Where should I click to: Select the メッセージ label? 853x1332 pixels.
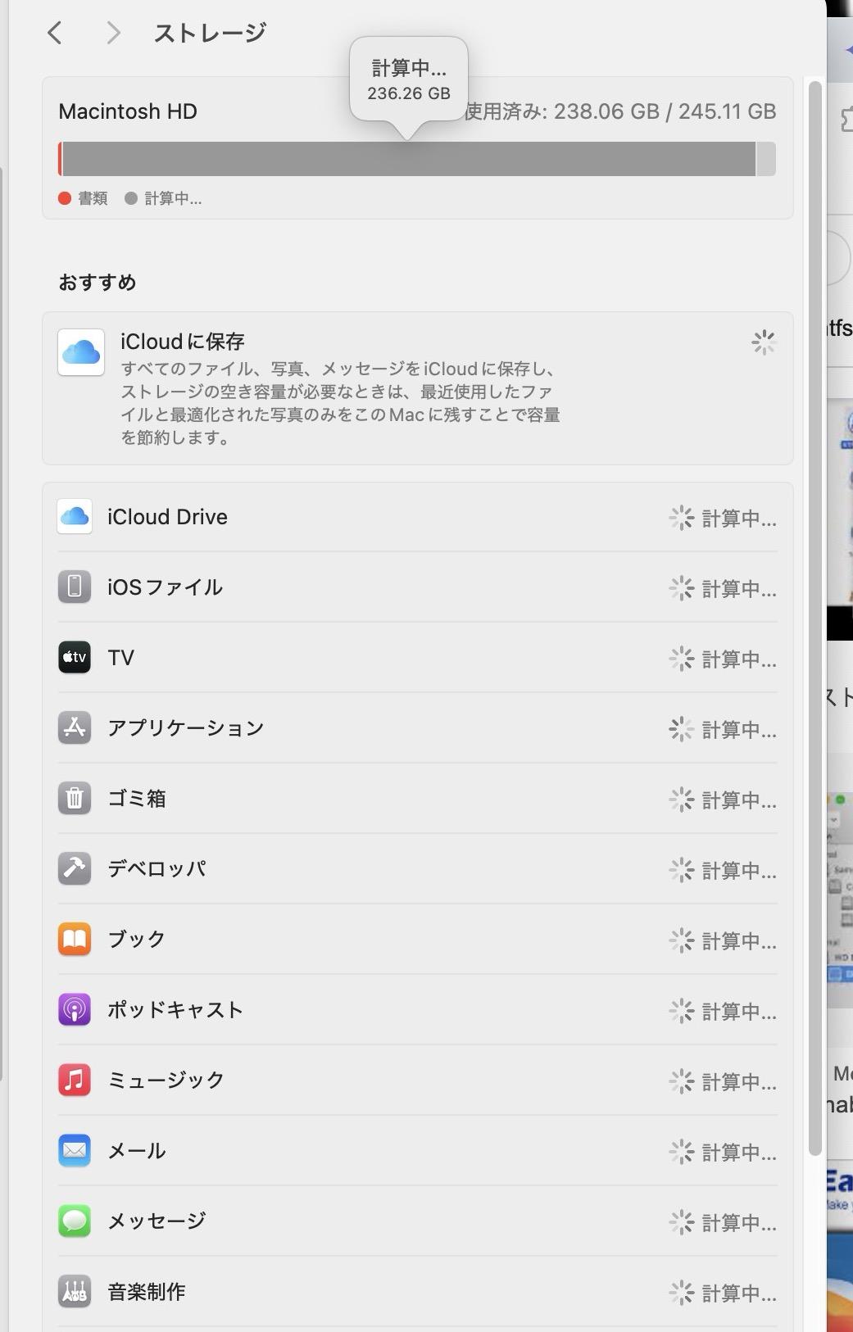pos(156,1221)
